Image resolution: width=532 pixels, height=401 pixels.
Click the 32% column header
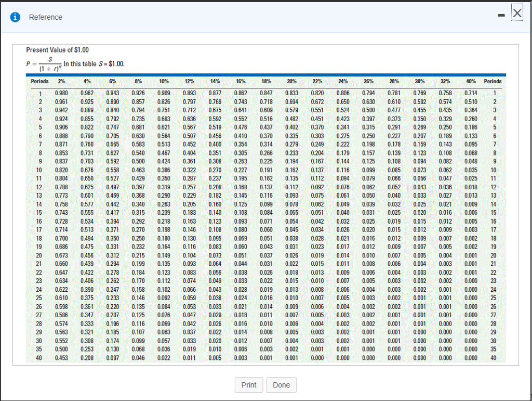coord(445,81)
